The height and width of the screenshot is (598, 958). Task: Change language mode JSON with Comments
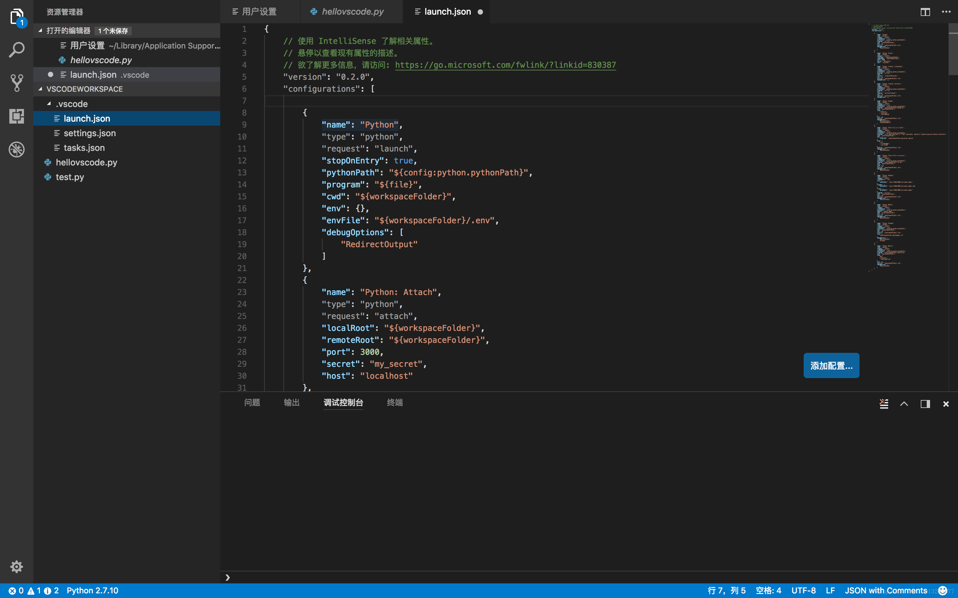pos(886,590)
